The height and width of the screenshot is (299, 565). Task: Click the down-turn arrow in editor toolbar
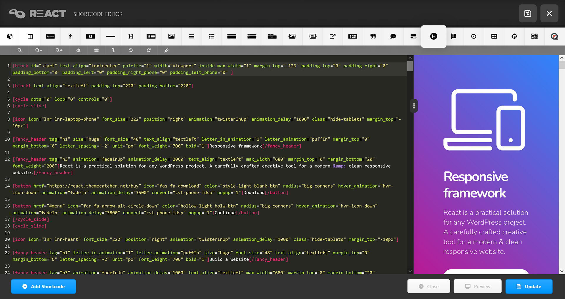pyautogui.click(x=113, y=50)
